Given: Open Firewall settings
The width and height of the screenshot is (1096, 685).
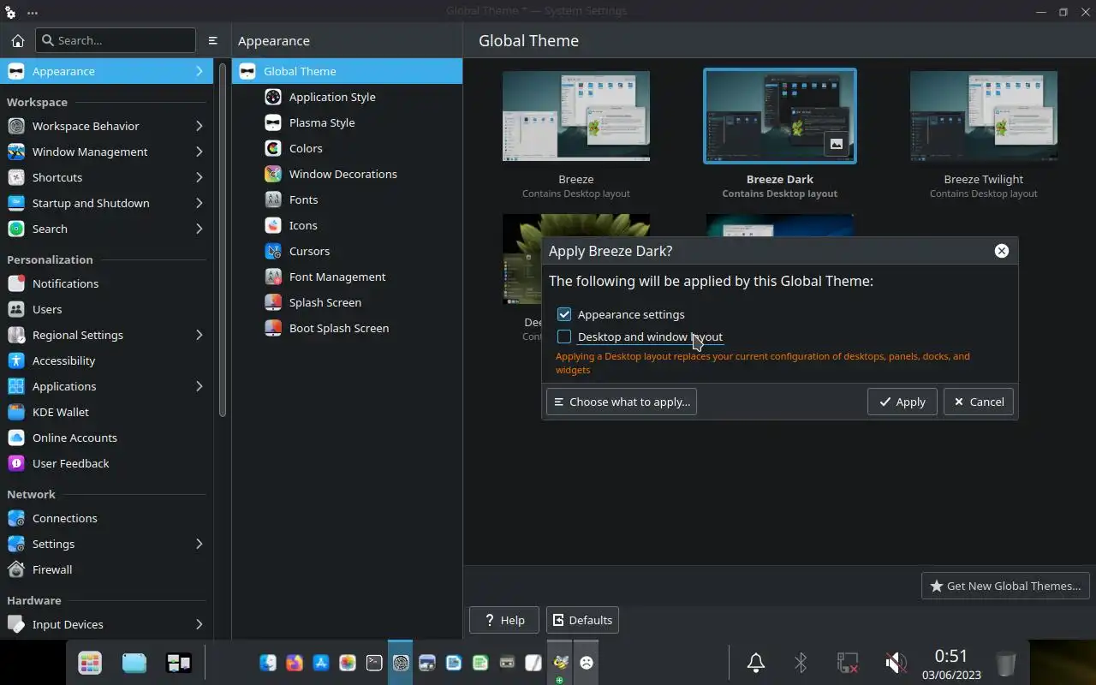Looking at the screenshot, I should coord(106,569).
